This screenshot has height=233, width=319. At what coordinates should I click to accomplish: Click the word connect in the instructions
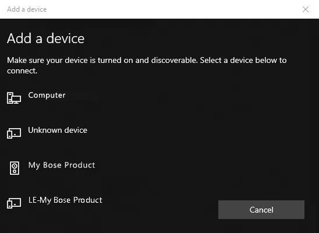click(22, 71)
